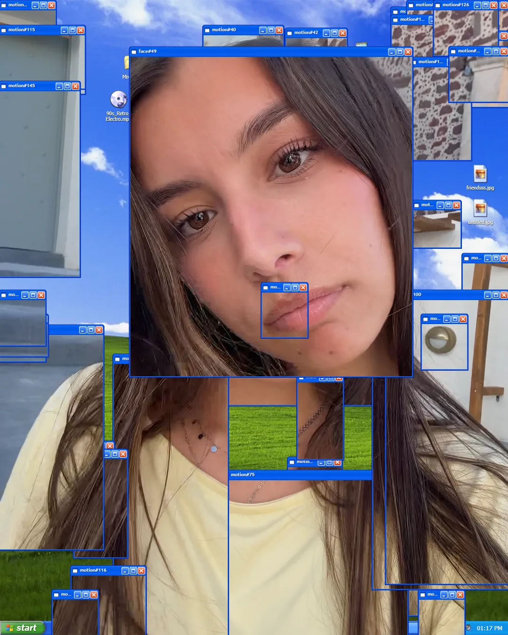This screenshot has width=508, height=635.
Task: Maximize the window titled 100
Action: click(x=496, y=295)
